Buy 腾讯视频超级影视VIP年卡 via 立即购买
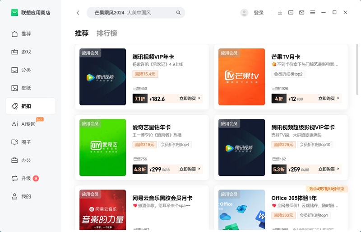This screenshot has height=232, width=361. pos(329,169)
